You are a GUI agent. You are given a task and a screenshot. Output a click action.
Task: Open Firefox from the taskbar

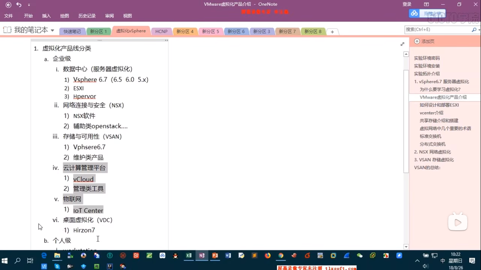pyautogui.click(x=268, y=256)
